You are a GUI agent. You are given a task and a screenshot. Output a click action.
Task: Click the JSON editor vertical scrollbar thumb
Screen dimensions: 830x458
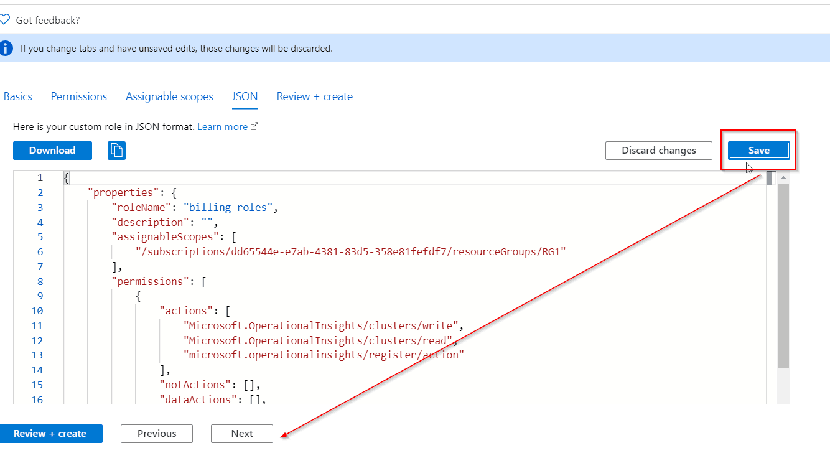783,274
